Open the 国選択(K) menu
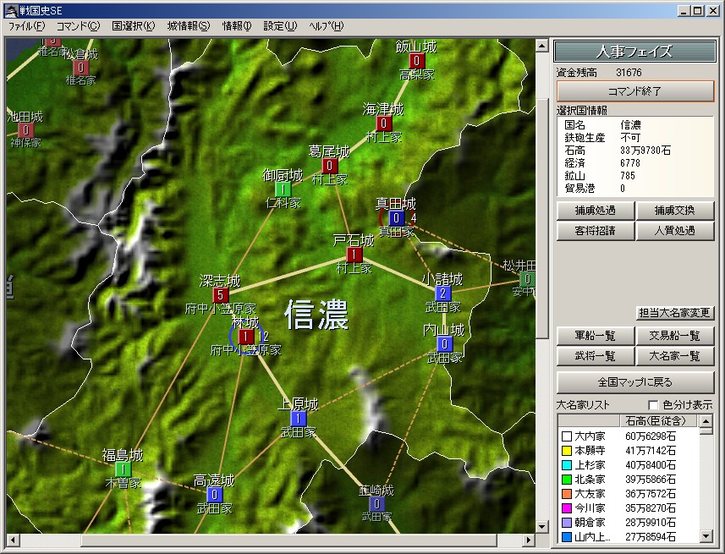The height and width of the screenshot is (554, 725). coord(133,26)
